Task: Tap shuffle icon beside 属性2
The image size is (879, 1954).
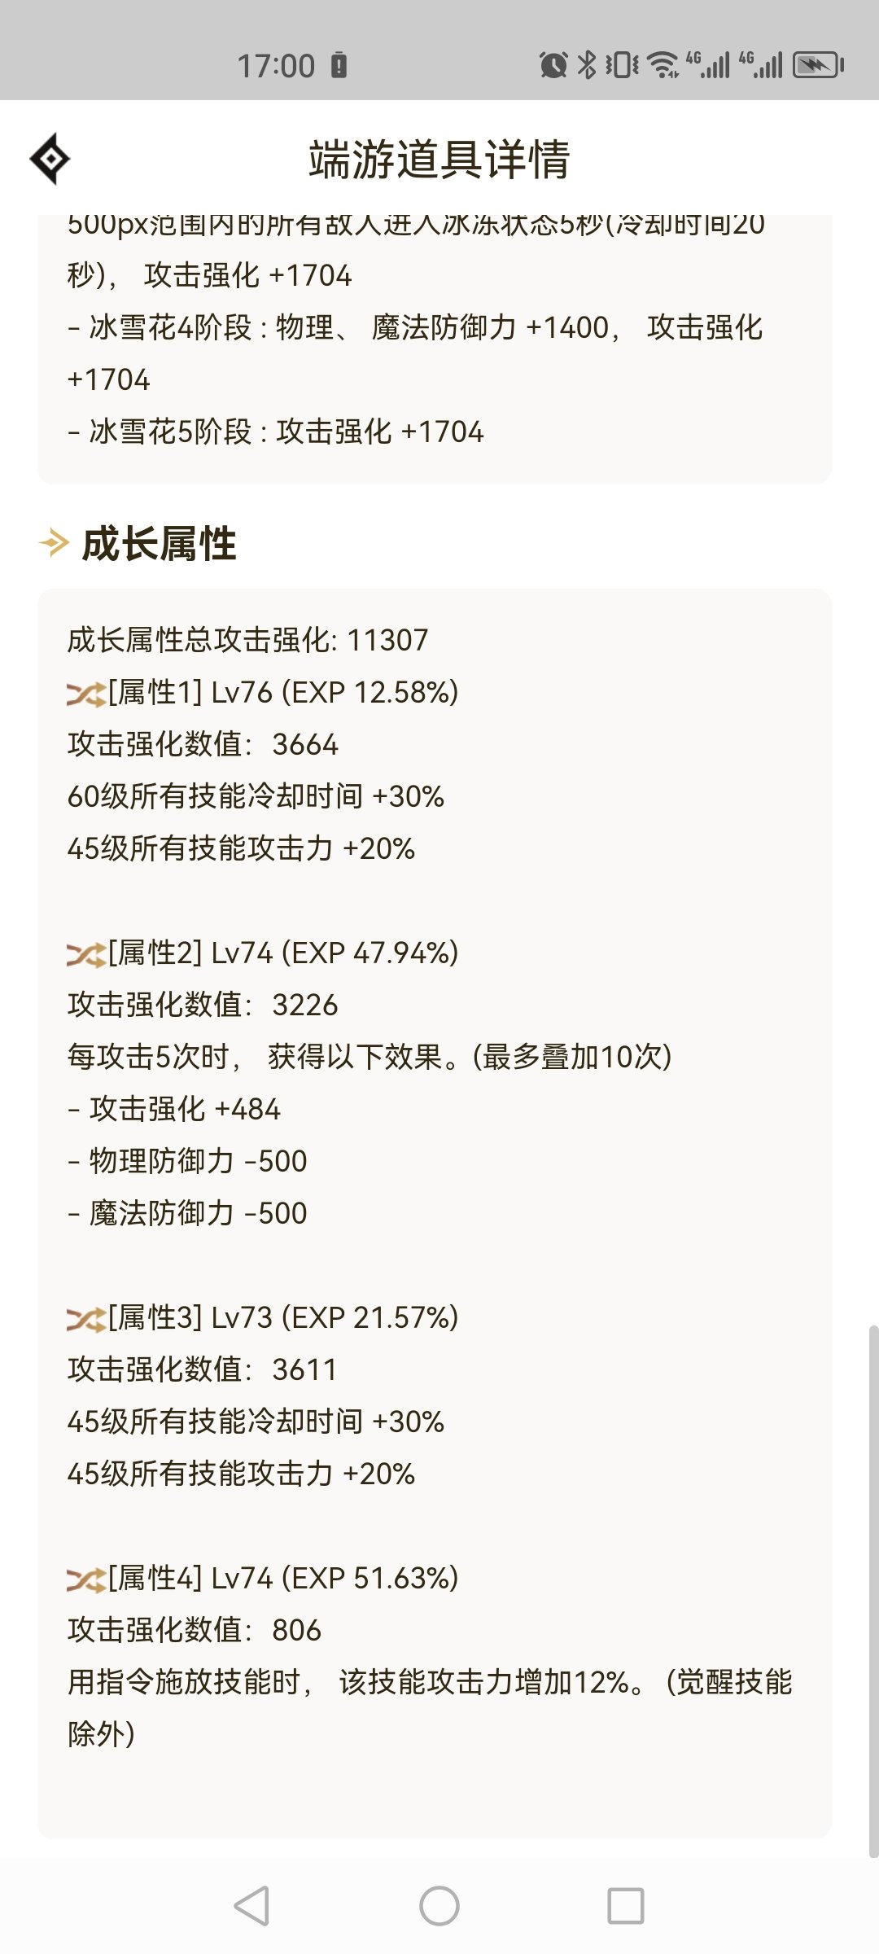Action: (x=87, y=954)
